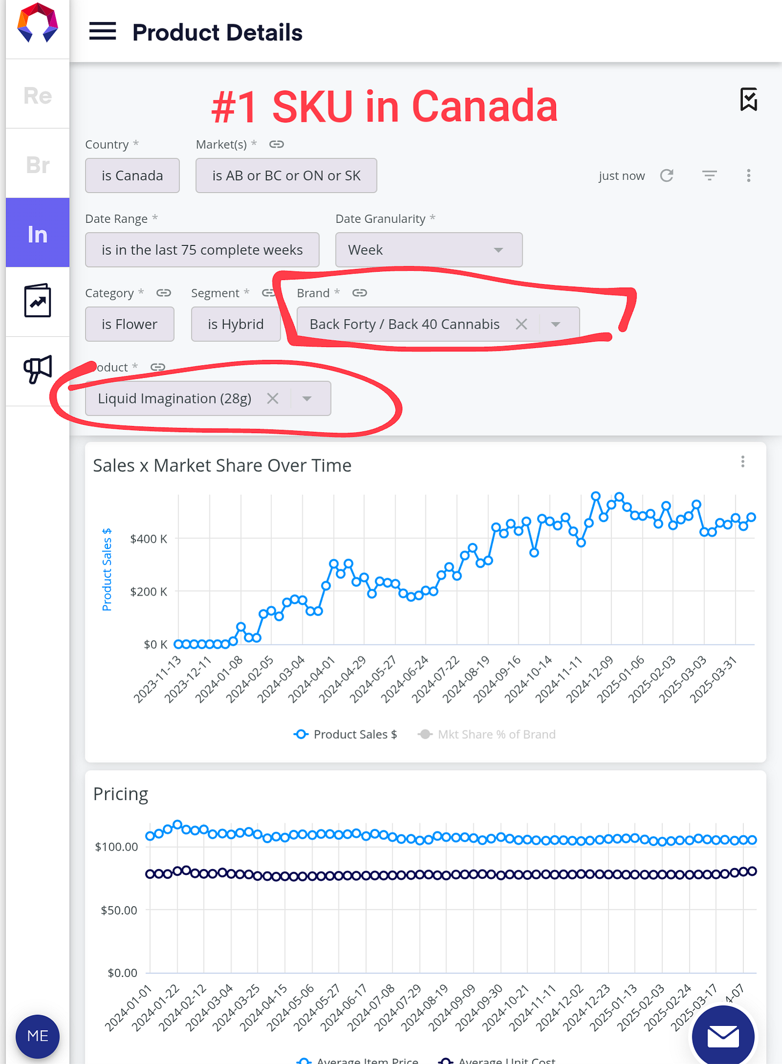Click the app logo icon

(x=38, y=23)
